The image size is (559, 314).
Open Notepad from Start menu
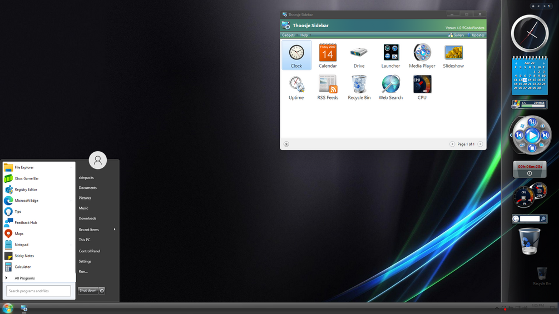(38, 245)
